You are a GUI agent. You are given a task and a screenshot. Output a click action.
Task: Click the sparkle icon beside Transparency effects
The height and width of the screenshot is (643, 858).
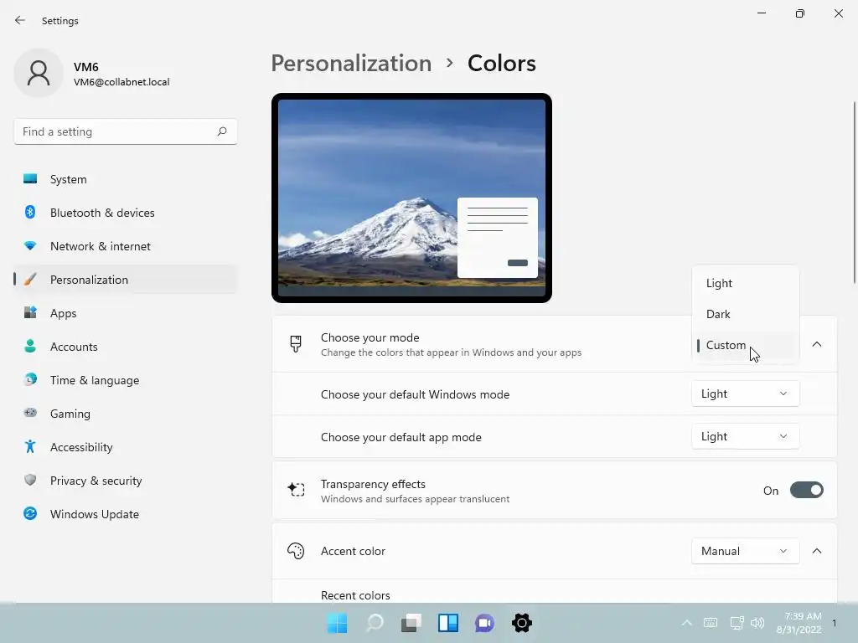296,489
